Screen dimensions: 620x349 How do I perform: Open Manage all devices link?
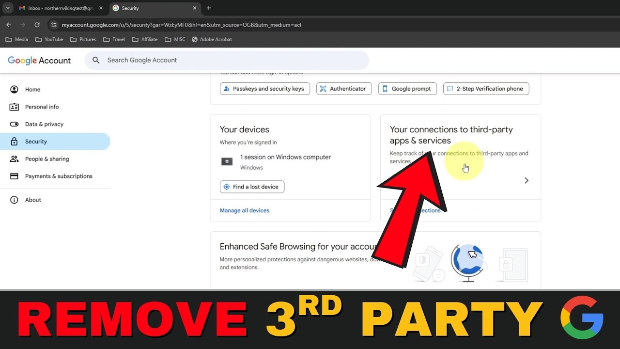(245, 210)
